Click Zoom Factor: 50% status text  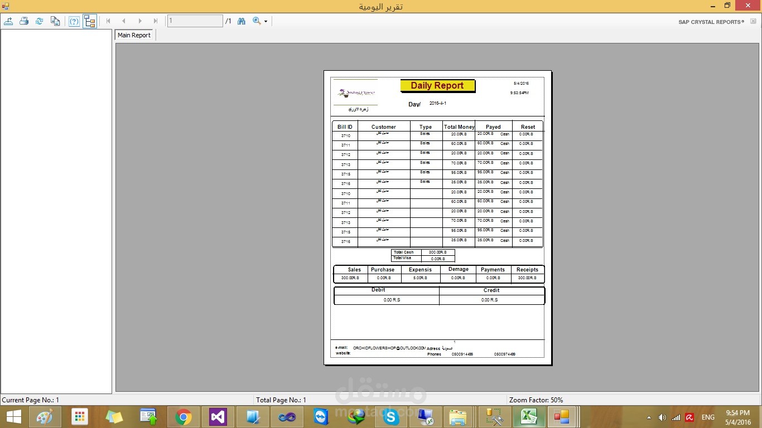536,400
